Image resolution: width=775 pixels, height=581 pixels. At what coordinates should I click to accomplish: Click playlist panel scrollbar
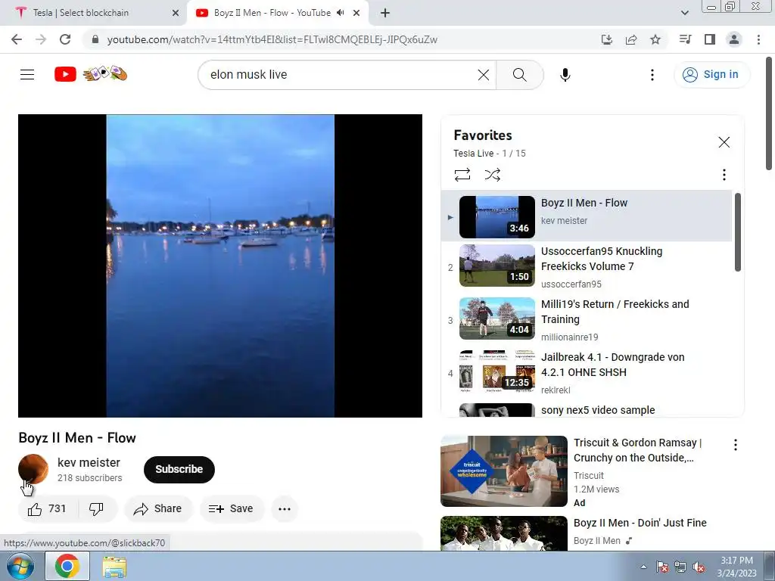coord(737,232)
